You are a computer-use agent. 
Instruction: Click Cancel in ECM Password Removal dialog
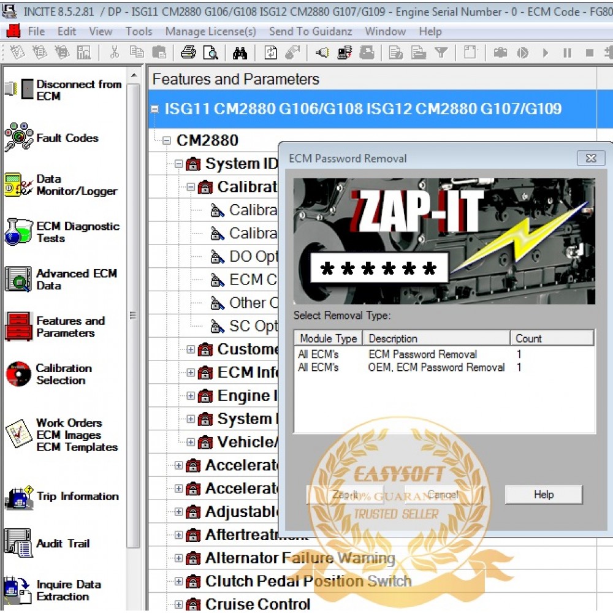coord(443,495)
